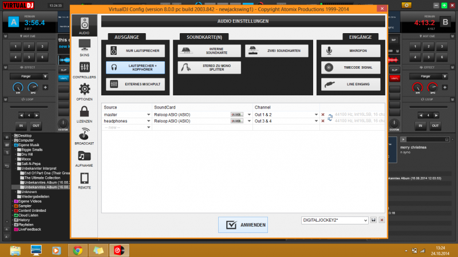
Task: Delete the headphones audio row
Action: click(x=323, y=121)
